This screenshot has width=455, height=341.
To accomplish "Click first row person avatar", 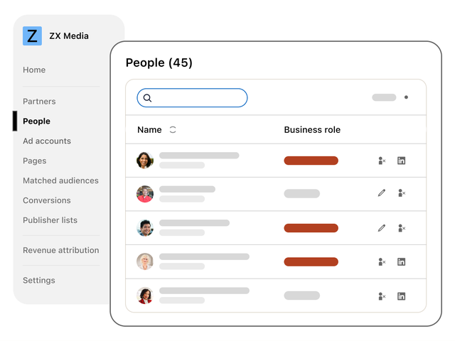I will click(x=145, y=161).
